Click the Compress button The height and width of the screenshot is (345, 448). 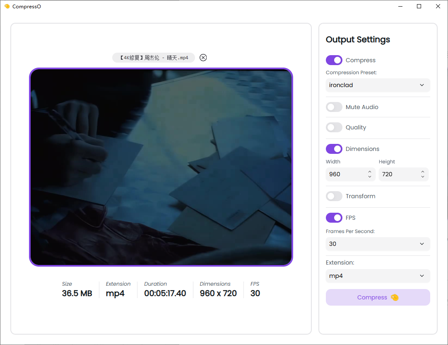click(x=378, y=297)
